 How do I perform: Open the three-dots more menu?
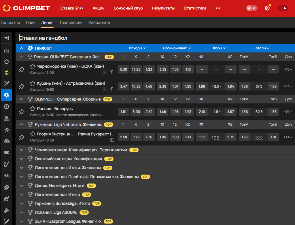point(218,8)
